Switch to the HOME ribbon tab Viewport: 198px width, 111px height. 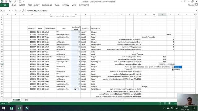tap(13, 5)
